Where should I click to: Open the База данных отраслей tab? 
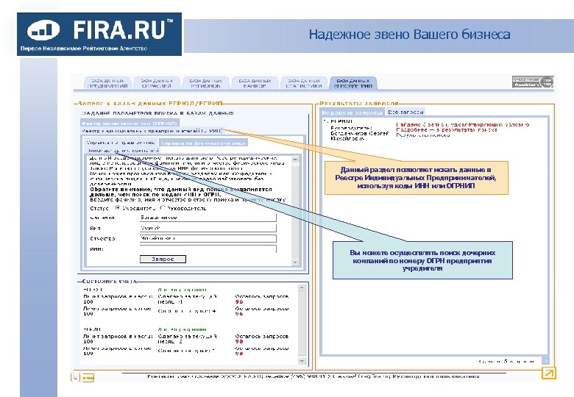tap(157, 83)
